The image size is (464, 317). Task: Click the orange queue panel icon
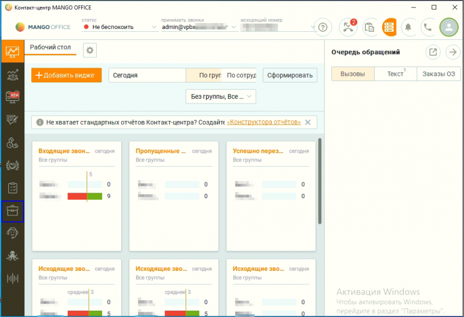point(389,27)
